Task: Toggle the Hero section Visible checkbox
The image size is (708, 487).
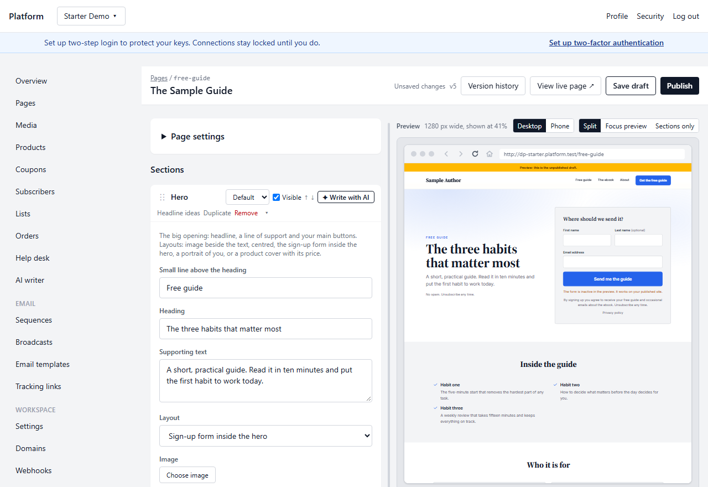Action: point(277,198)
